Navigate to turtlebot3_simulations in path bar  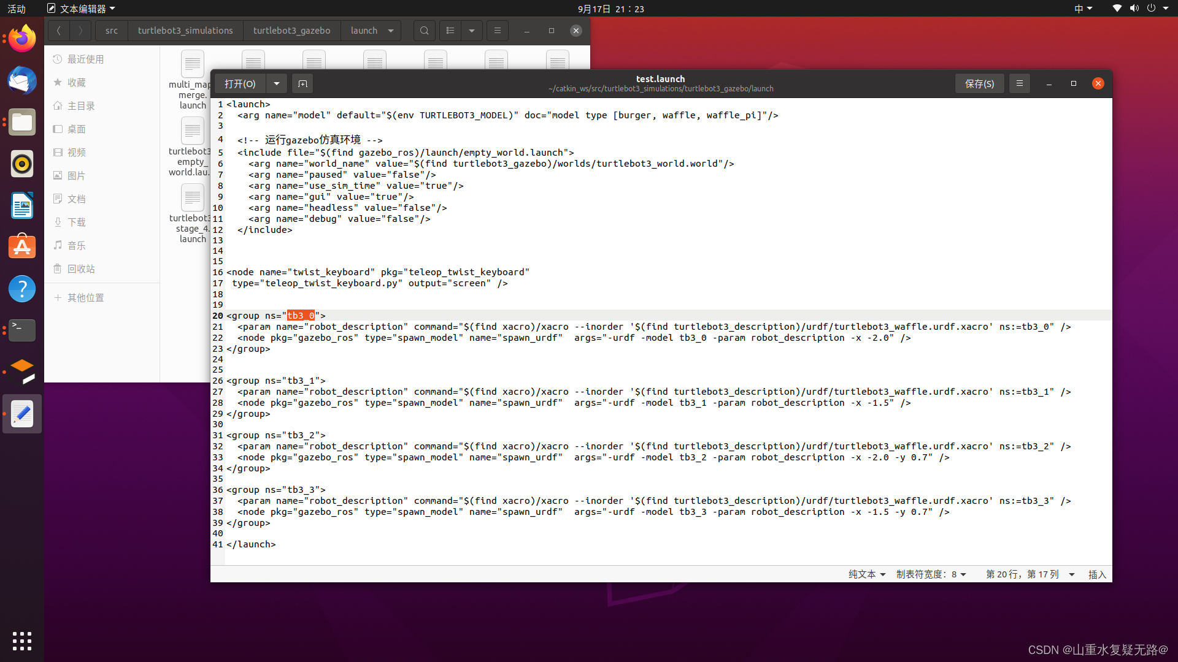pyautogui.click(x=185, y=31)
